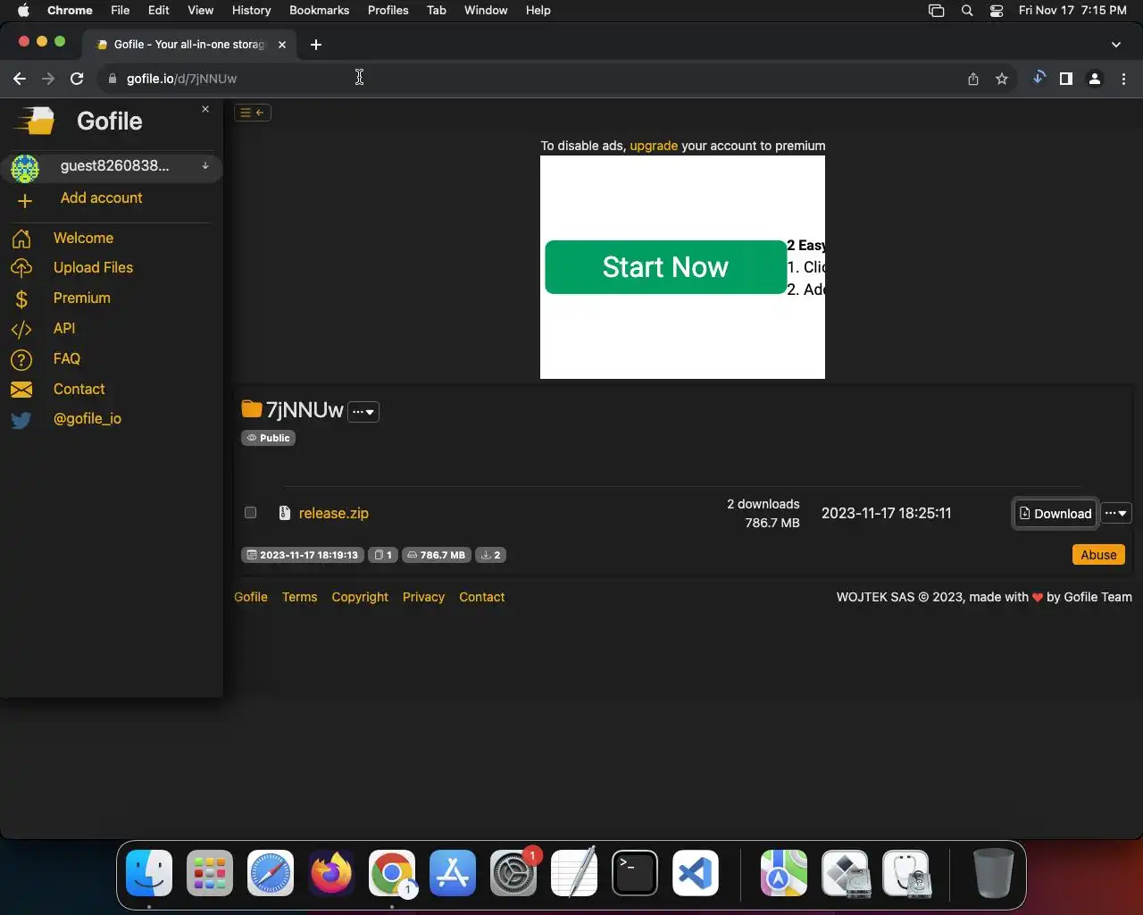Click the upgrade link above the ad
Screen dimensions: 1143x915
click(654, 146)
